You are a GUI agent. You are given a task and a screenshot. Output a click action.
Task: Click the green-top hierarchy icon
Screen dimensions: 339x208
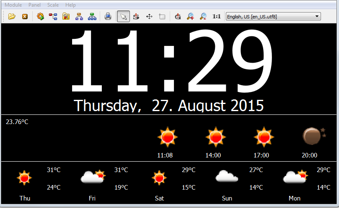[x=92, y=16]
